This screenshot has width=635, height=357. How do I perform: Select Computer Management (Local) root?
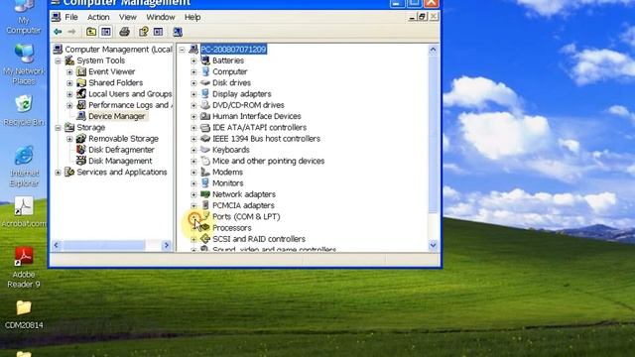pos(118,50)
